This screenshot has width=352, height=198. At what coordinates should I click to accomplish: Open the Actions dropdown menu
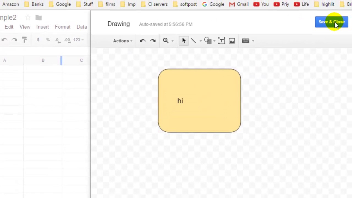coord(122,40)
